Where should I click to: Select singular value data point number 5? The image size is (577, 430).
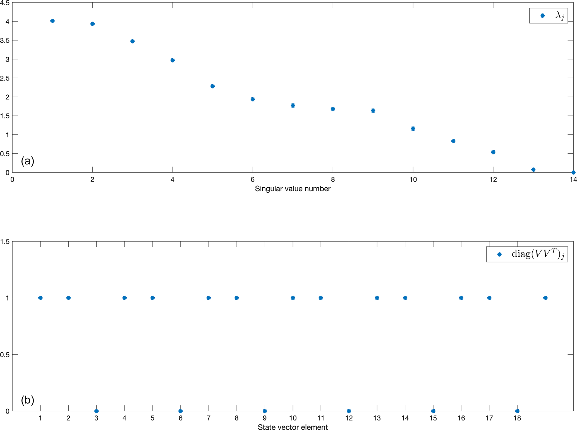[x=213, y=86]
